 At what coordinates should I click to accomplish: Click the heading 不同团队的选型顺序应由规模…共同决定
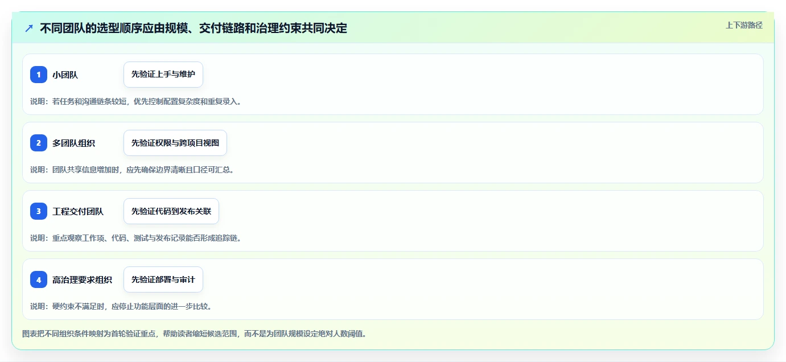pos(194,28)
